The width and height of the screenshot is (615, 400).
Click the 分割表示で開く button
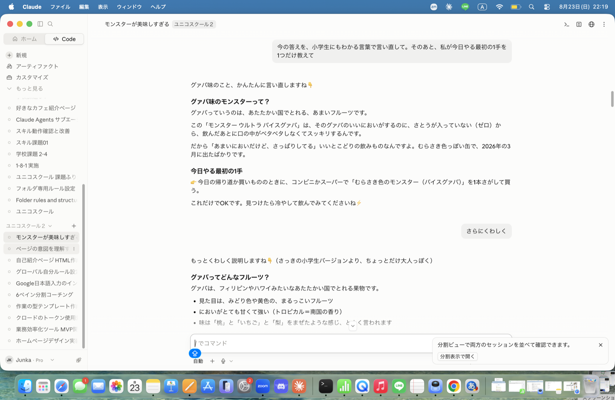tap(457, 357)
